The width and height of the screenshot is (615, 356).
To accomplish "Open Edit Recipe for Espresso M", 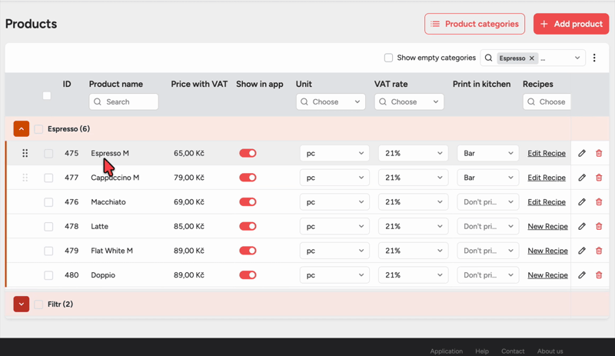I will (547, 153).
